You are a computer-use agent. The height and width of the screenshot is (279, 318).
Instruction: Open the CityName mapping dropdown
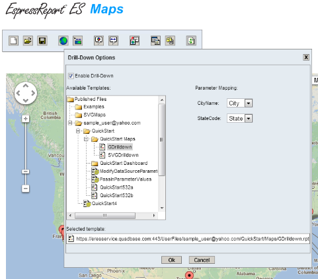pos(249,103)
